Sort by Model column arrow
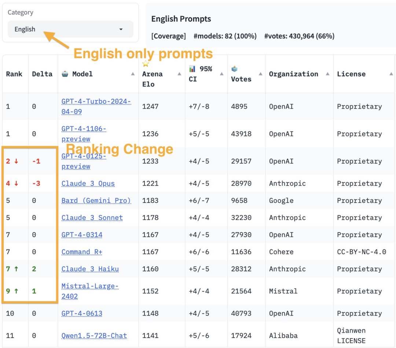This screenshot has width=396, height=348. tap(133, 74)
